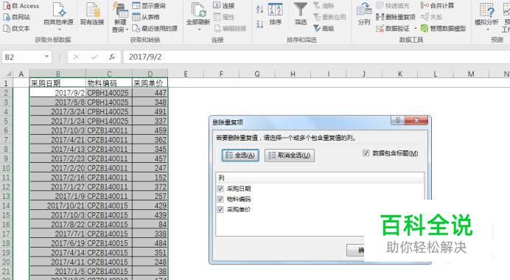Click 删除重复项 in the ribbon
Image resolution: width=510 pixels, height=280 pixels.
pos(396,17)
